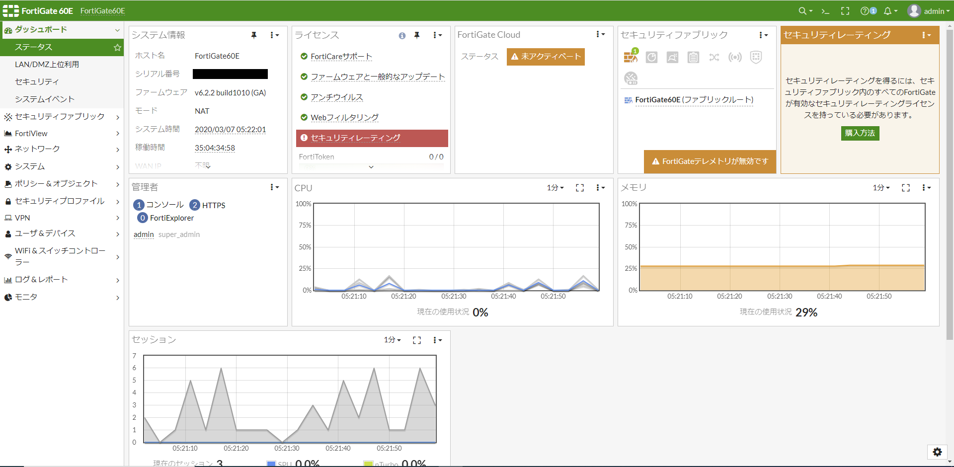Expand FortiView sidebar menu
Viewport: 954px width, 467px height.
click(62, 134)
